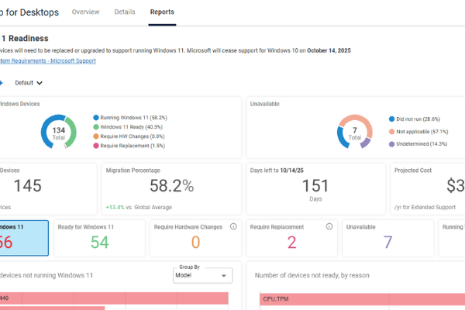Click the Running Windows 11 legend dot
Viewport: 465px width, 310px height.
pyautogui.click(x=96, y=118)
